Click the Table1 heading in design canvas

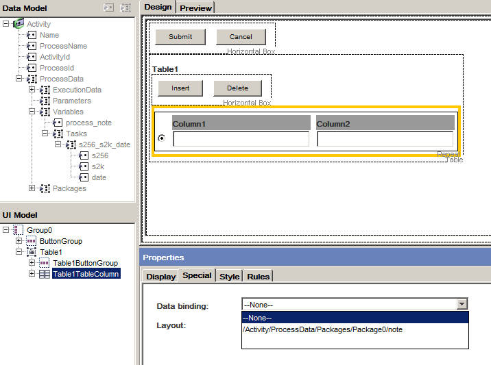165,69
